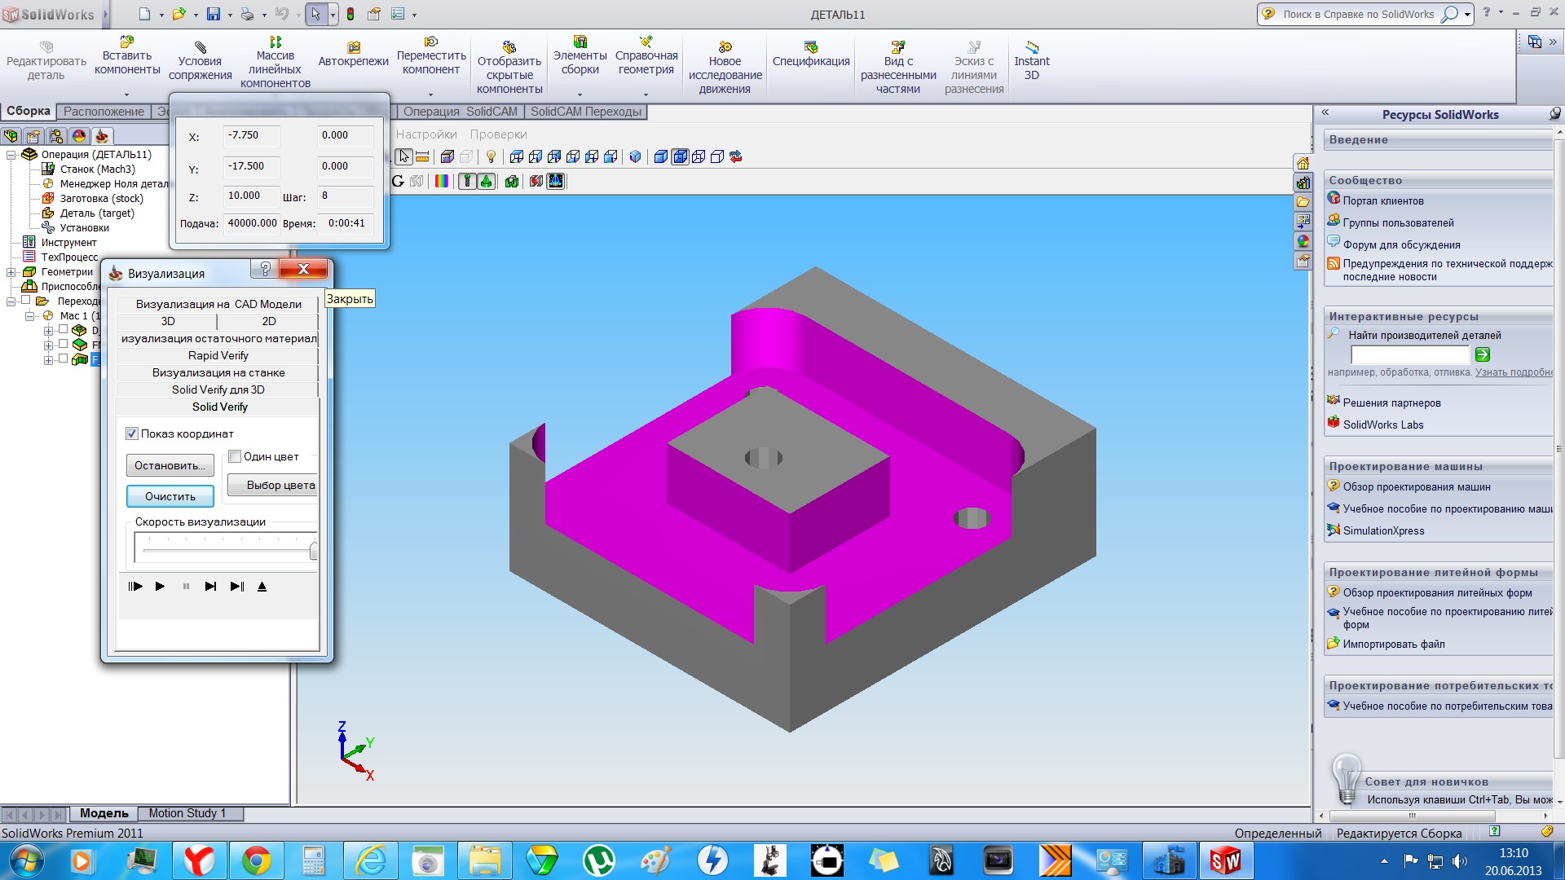Image resolution: width=1565 pixels, height=880 pixels.
Task: Enable the Один цвет checkbox
Action: point(236,456)
